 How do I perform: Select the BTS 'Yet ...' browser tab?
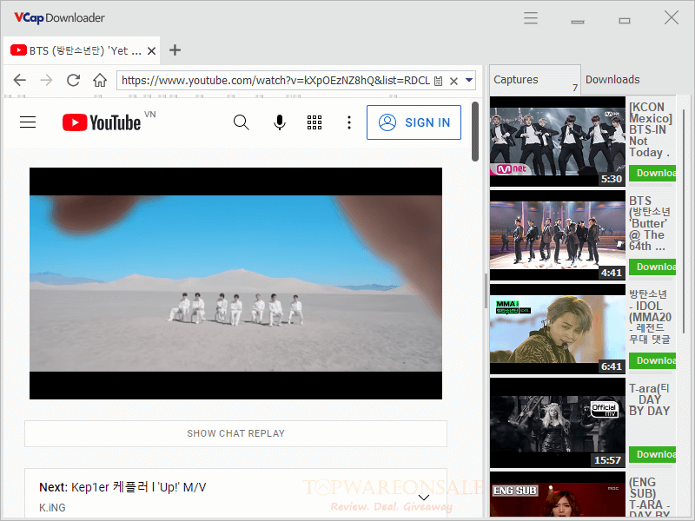tap(82, 51)
